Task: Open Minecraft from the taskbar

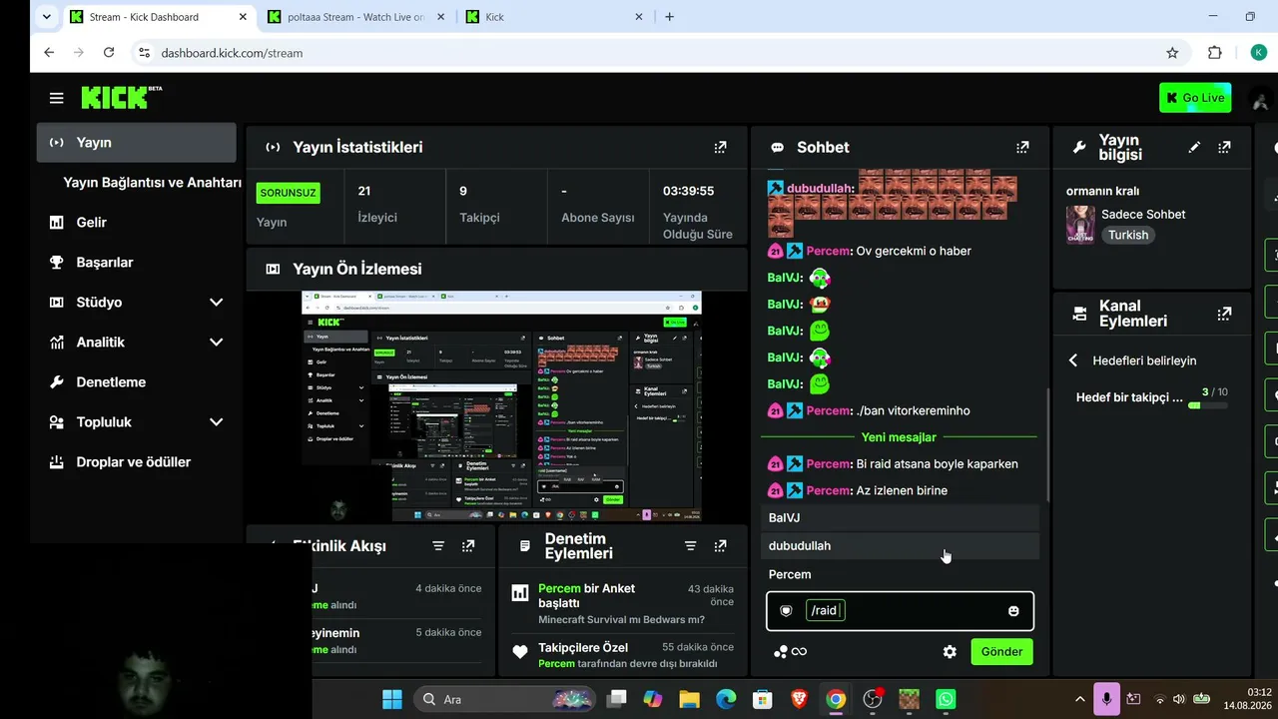Action: coord(909,699)
